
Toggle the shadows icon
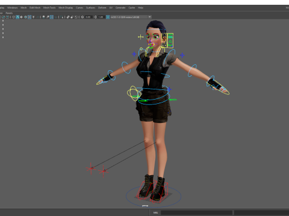point(37,17)
